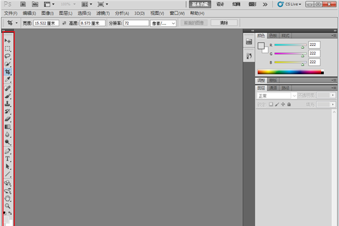Image resolution: width=339 pixels, height=226 pixels.
Task: Select the Rectangular Marquee tool
Action: pyautogui.click(x=7, y=48)
